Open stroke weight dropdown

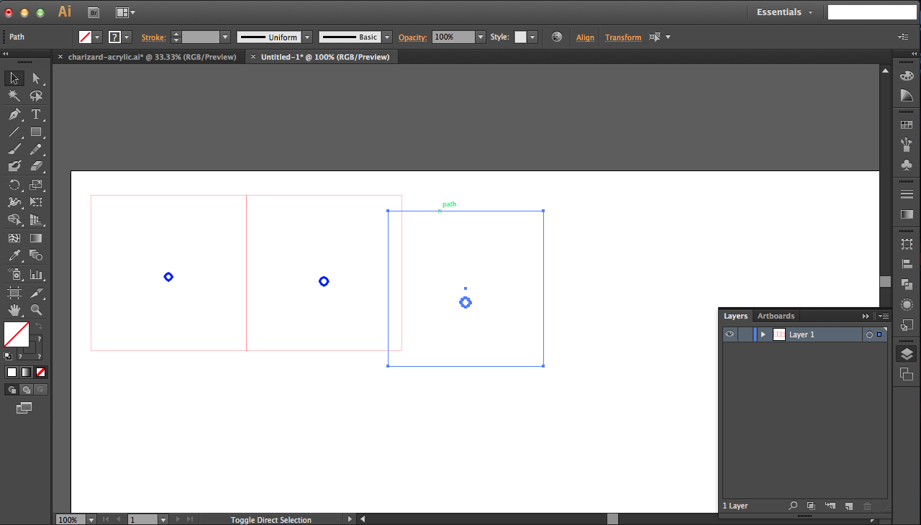[225, 37]
